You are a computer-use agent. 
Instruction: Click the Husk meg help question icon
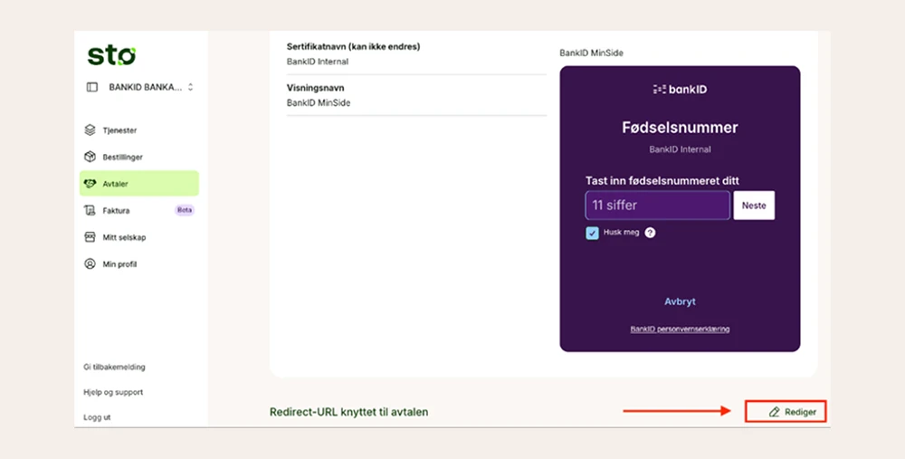click(x=650, y=233)
